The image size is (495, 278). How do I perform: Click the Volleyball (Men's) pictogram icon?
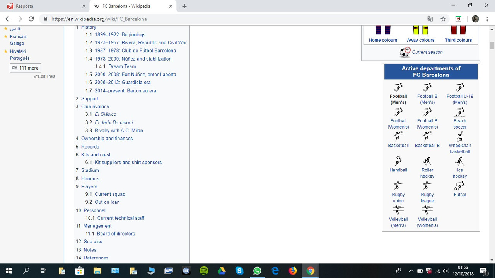[398, 210]
